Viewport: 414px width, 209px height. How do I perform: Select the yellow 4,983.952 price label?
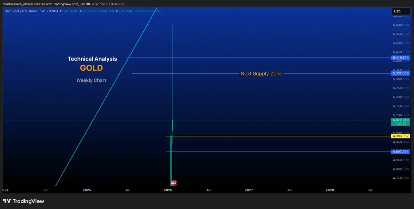click(400, 136)
